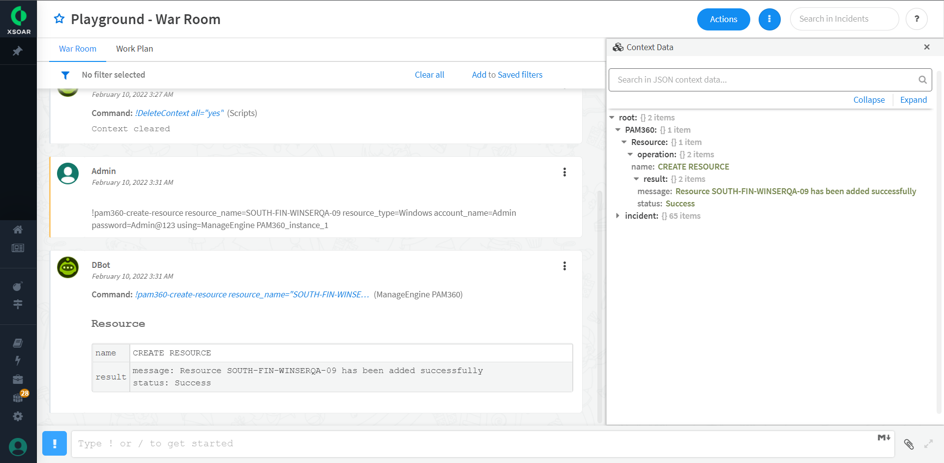Click the pin icon in sidebar

pyautogui.click(x=18, y=51)
